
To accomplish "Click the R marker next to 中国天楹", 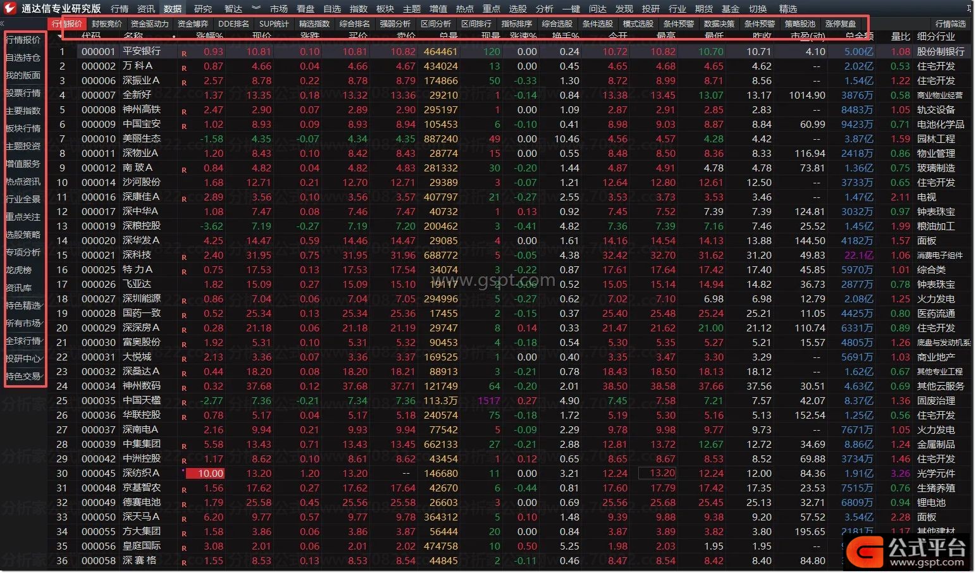I will click(184, 402).
